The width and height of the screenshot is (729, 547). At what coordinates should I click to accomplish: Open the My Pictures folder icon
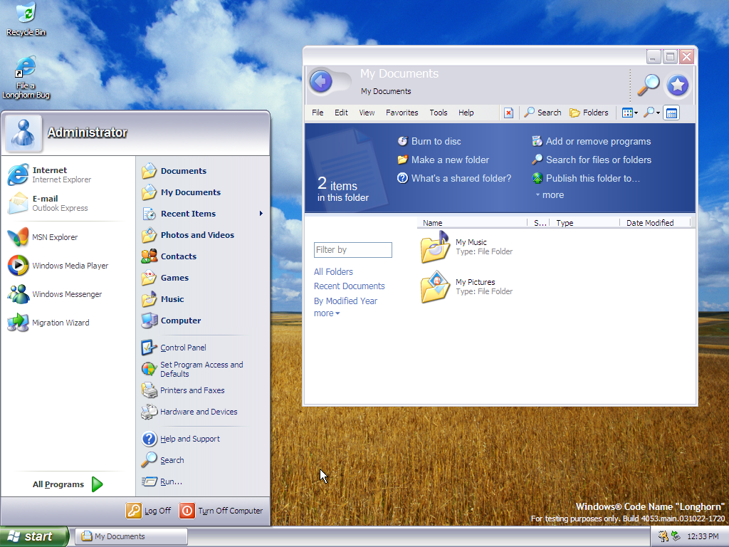(435, 287)
